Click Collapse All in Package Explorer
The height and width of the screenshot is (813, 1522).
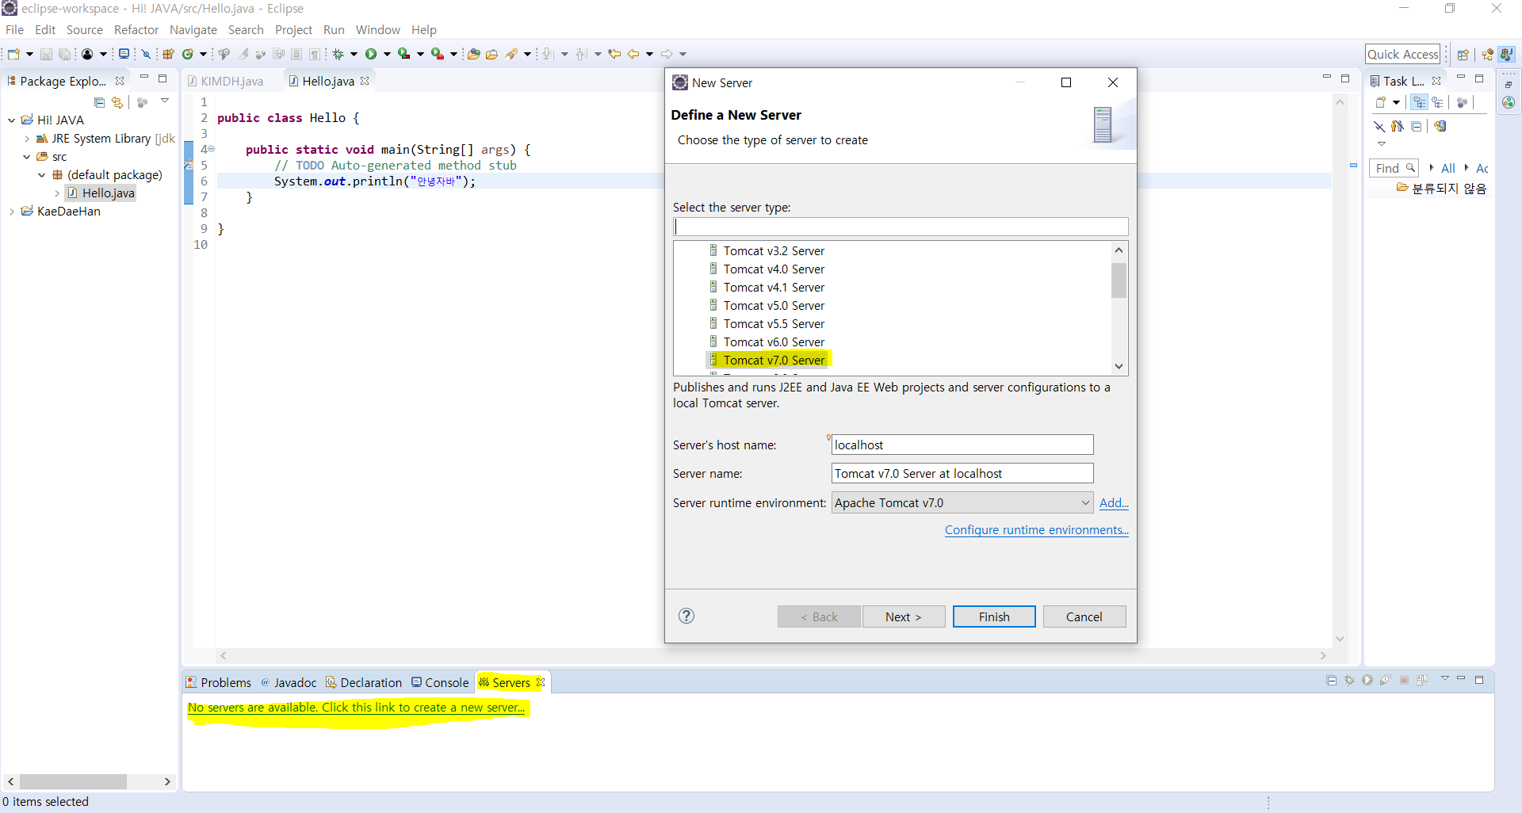(x=99, y=102)
